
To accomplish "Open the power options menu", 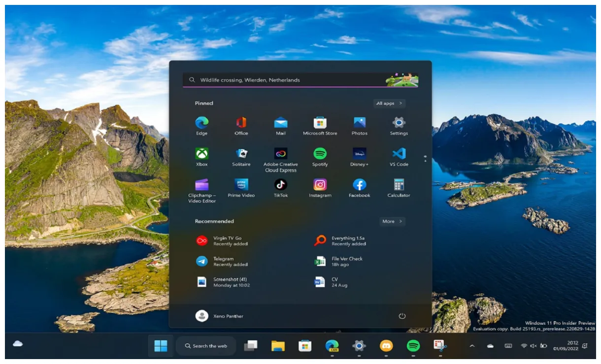I will [x=402, y=316].
